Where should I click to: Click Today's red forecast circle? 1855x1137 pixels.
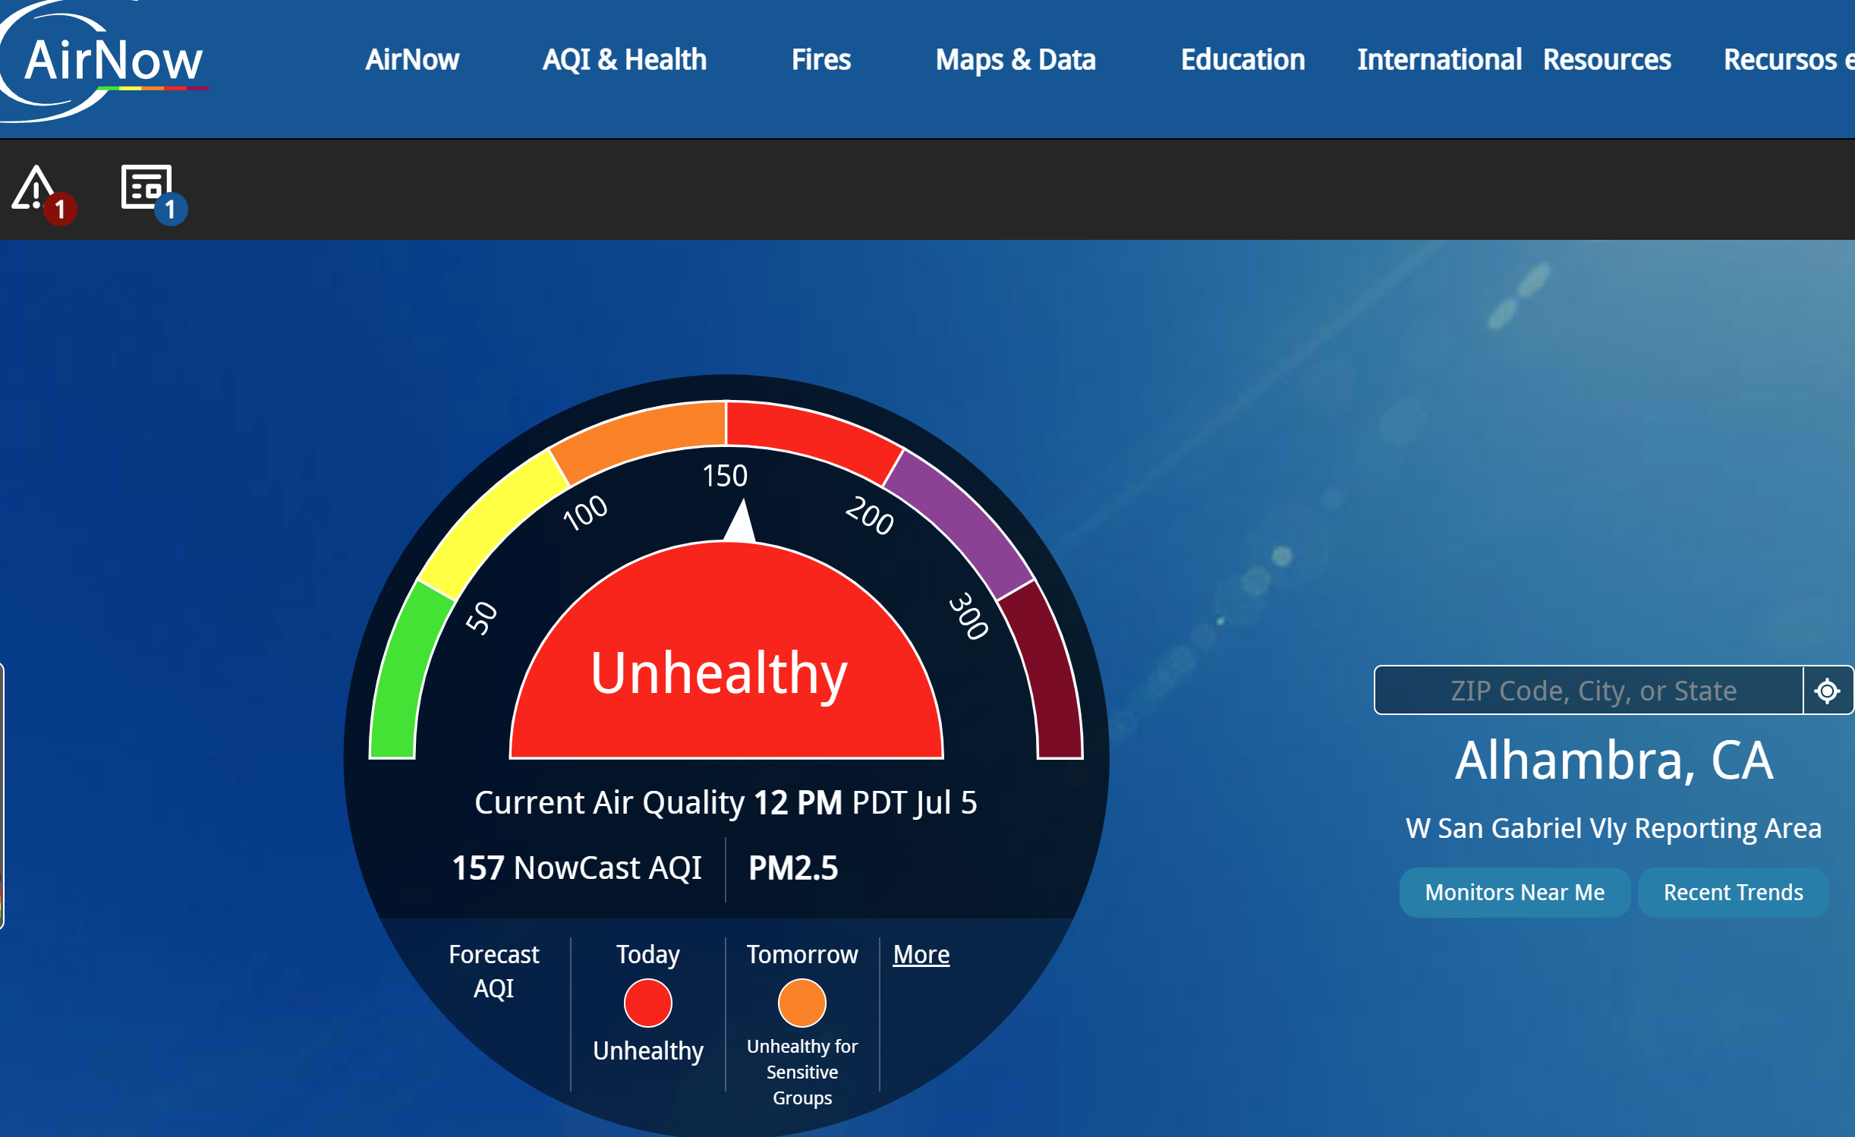tap(647, 1003)
